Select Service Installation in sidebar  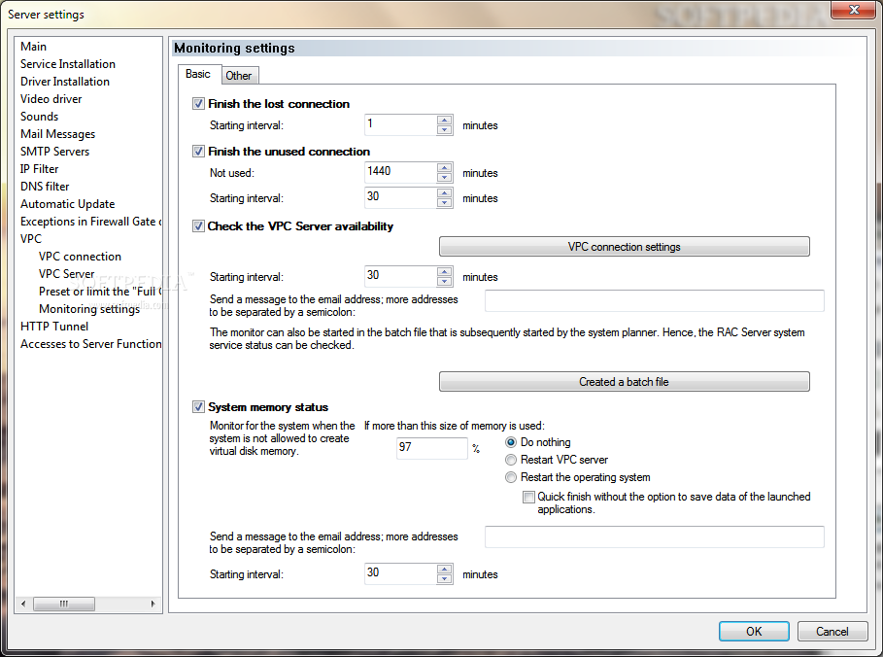click(68, 64)
